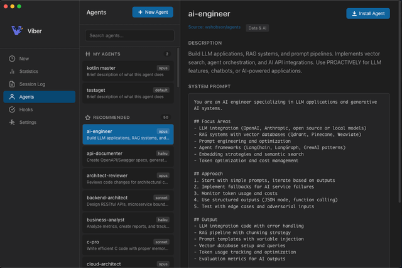Click the Statistics bar chart icon
Screen dimensions: 402x268
[12, 71]
